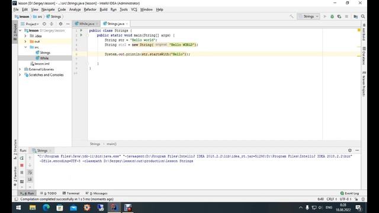Screen dimensions: 379x213
Task: Open Search Everywhere magnifier icon
Action: pos(363,17)
